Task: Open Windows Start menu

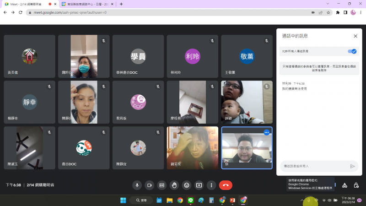Action: coord(123,200)
